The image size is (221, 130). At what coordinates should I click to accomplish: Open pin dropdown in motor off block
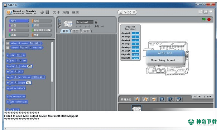pos(16,71)
